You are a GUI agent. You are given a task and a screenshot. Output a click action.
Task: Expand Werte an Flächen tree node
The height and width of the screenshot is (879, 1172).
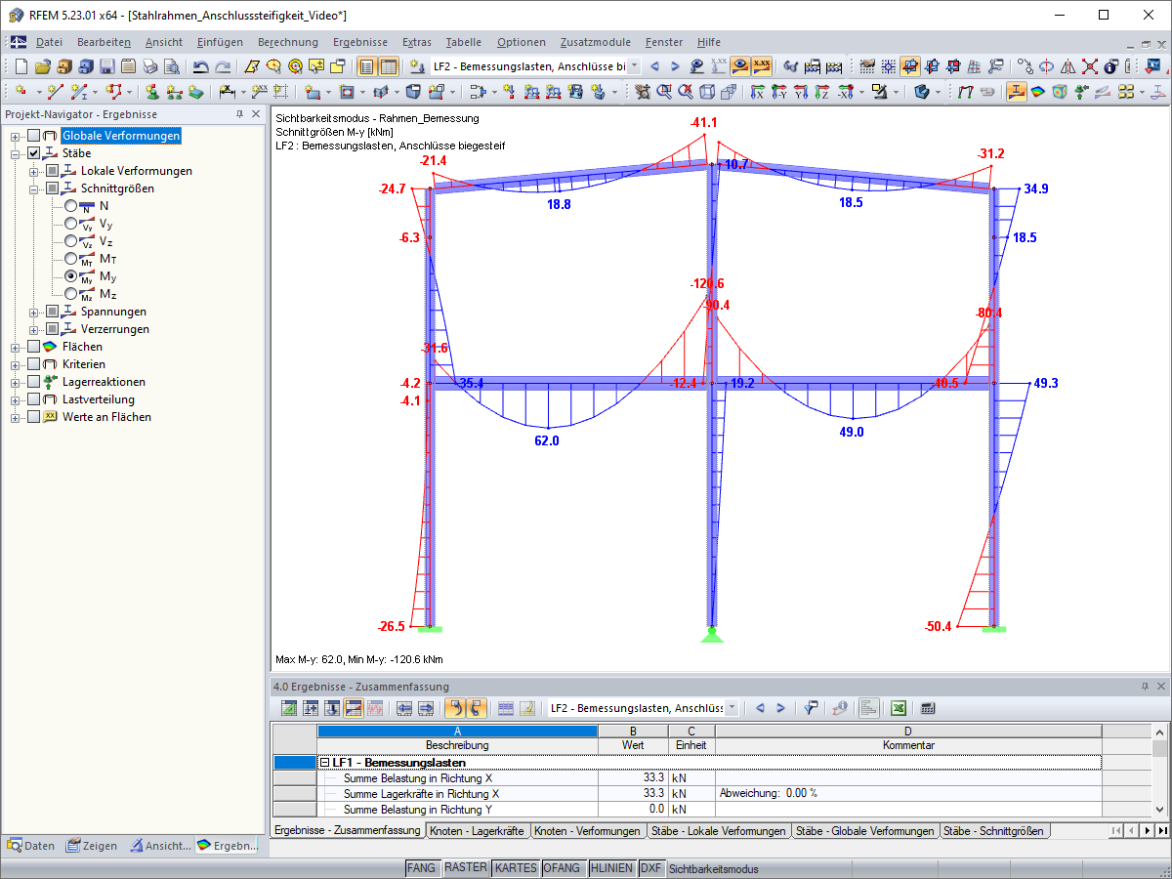tap(16, 417)
